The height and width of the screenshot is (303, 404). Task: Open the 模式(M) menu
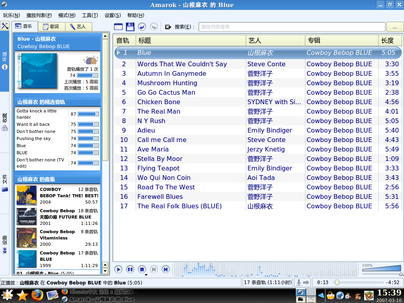click(67, 15)
